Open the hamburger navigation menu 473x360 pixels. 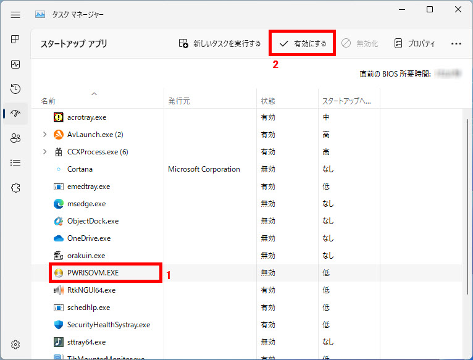click(x=16, y=14)
